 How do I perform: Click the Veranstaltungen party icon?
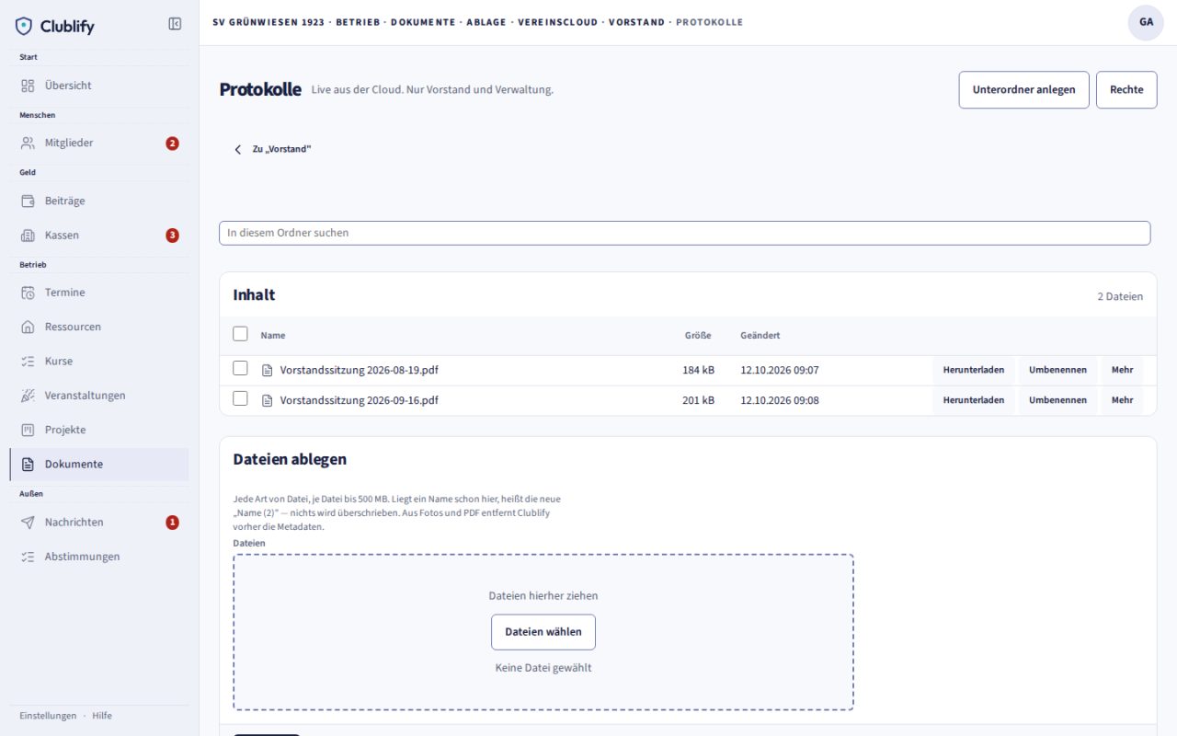pos(28,396)
